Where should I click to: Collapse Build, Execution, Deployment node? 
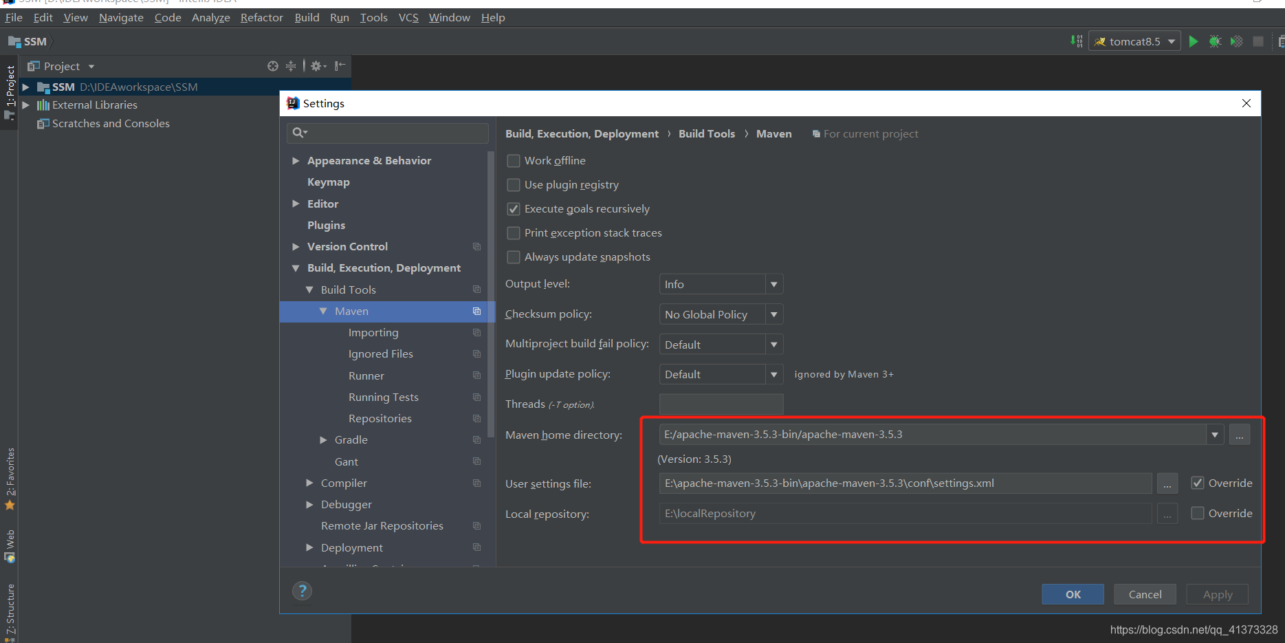296,268
